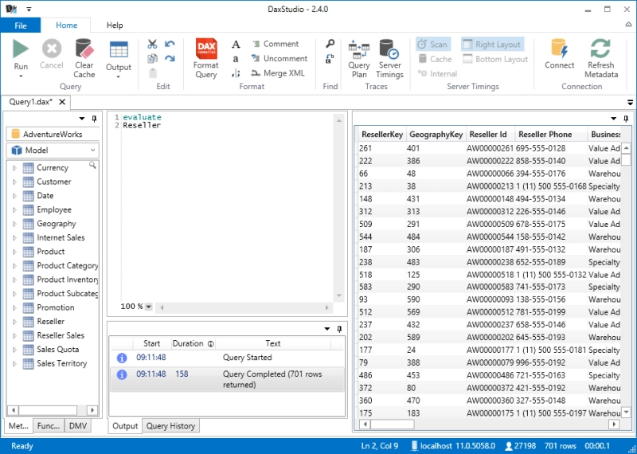Click the results horizontal scrollbar thumb
637x454 pixels.
click(392, 425)
